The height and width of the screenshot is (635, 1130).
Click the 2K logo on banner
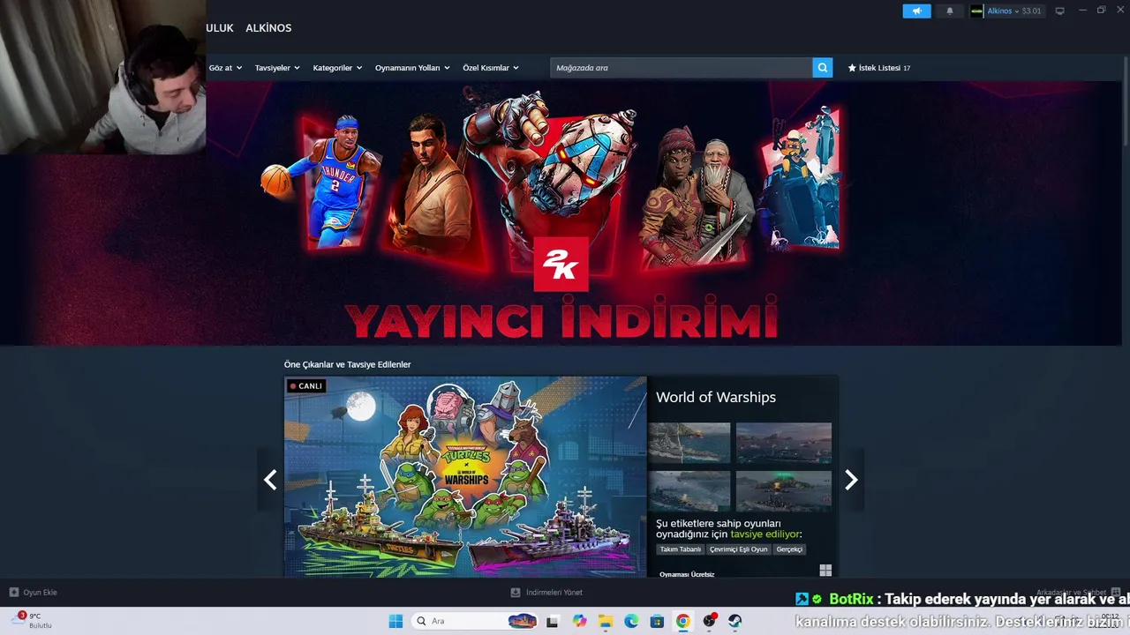click(x=561, y=264)
